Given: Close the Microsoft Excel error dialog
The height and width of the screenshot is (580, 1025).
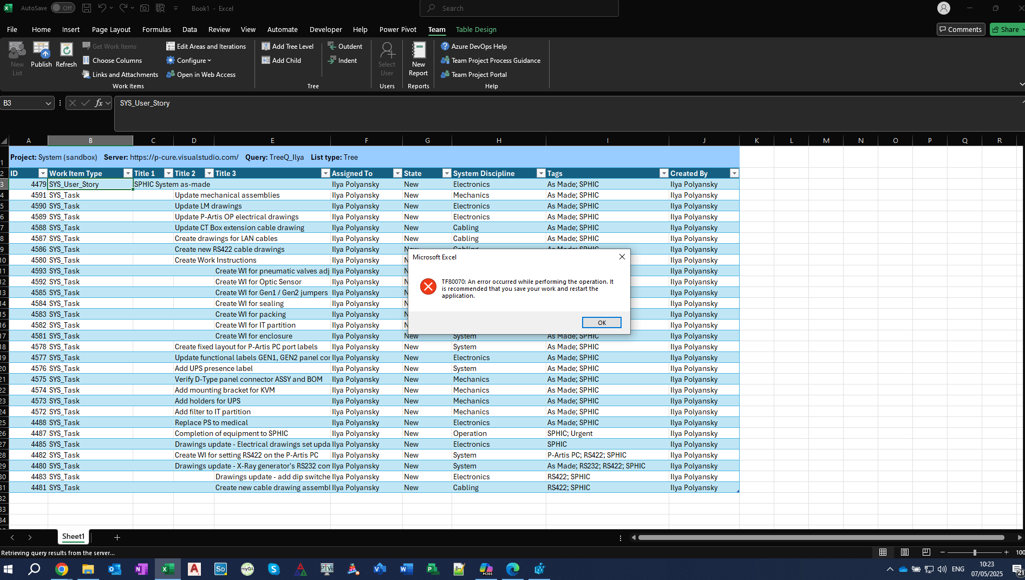Looking at the screenshot, I should click(x=622, y=257).
